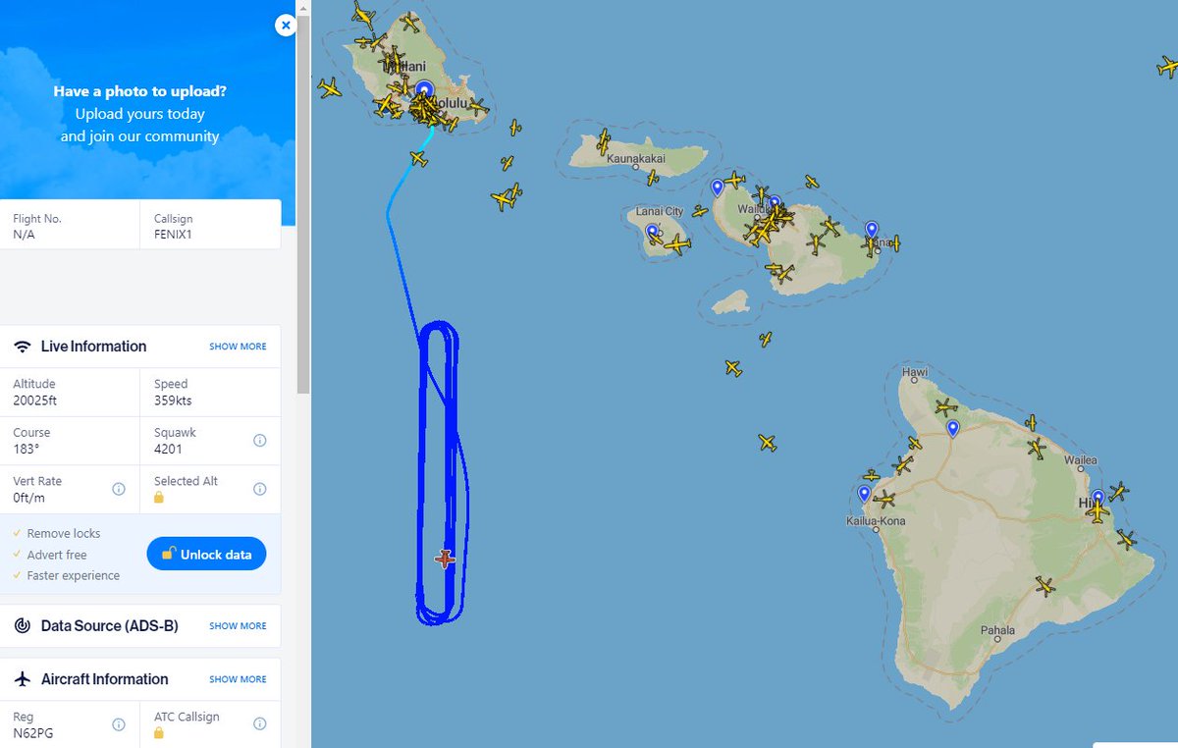Viewport: 1178px width, 748px height.
Task: Show more Aircraft Information details
Action: tap(238, 679)
